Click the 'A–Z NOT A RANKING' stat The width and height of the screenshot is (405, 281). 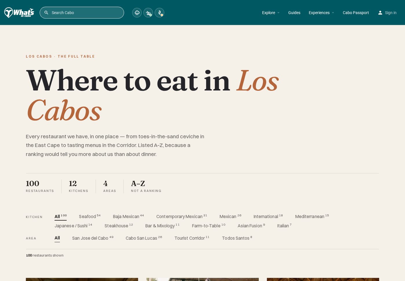(146, 186)
